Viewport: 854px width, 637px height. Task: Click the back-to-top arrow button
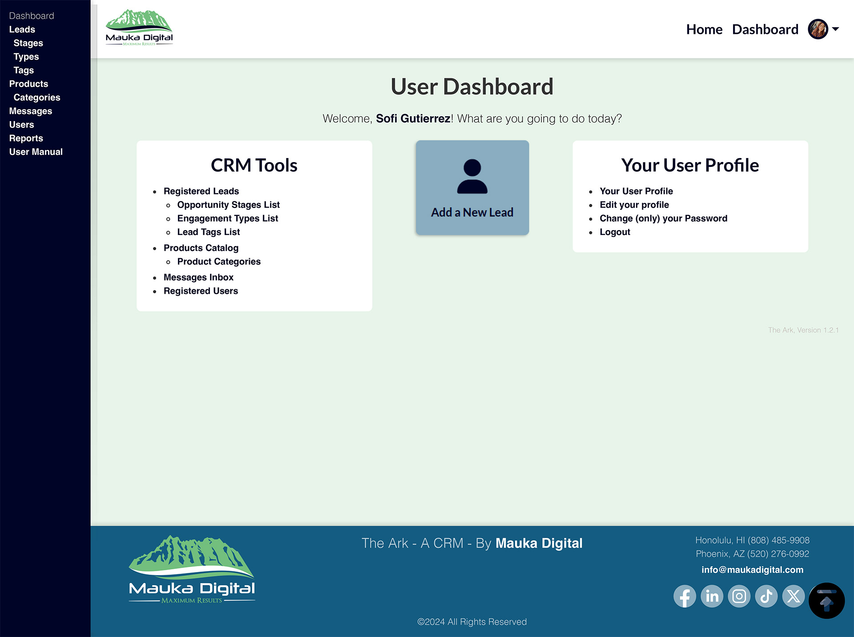point(826,601)
